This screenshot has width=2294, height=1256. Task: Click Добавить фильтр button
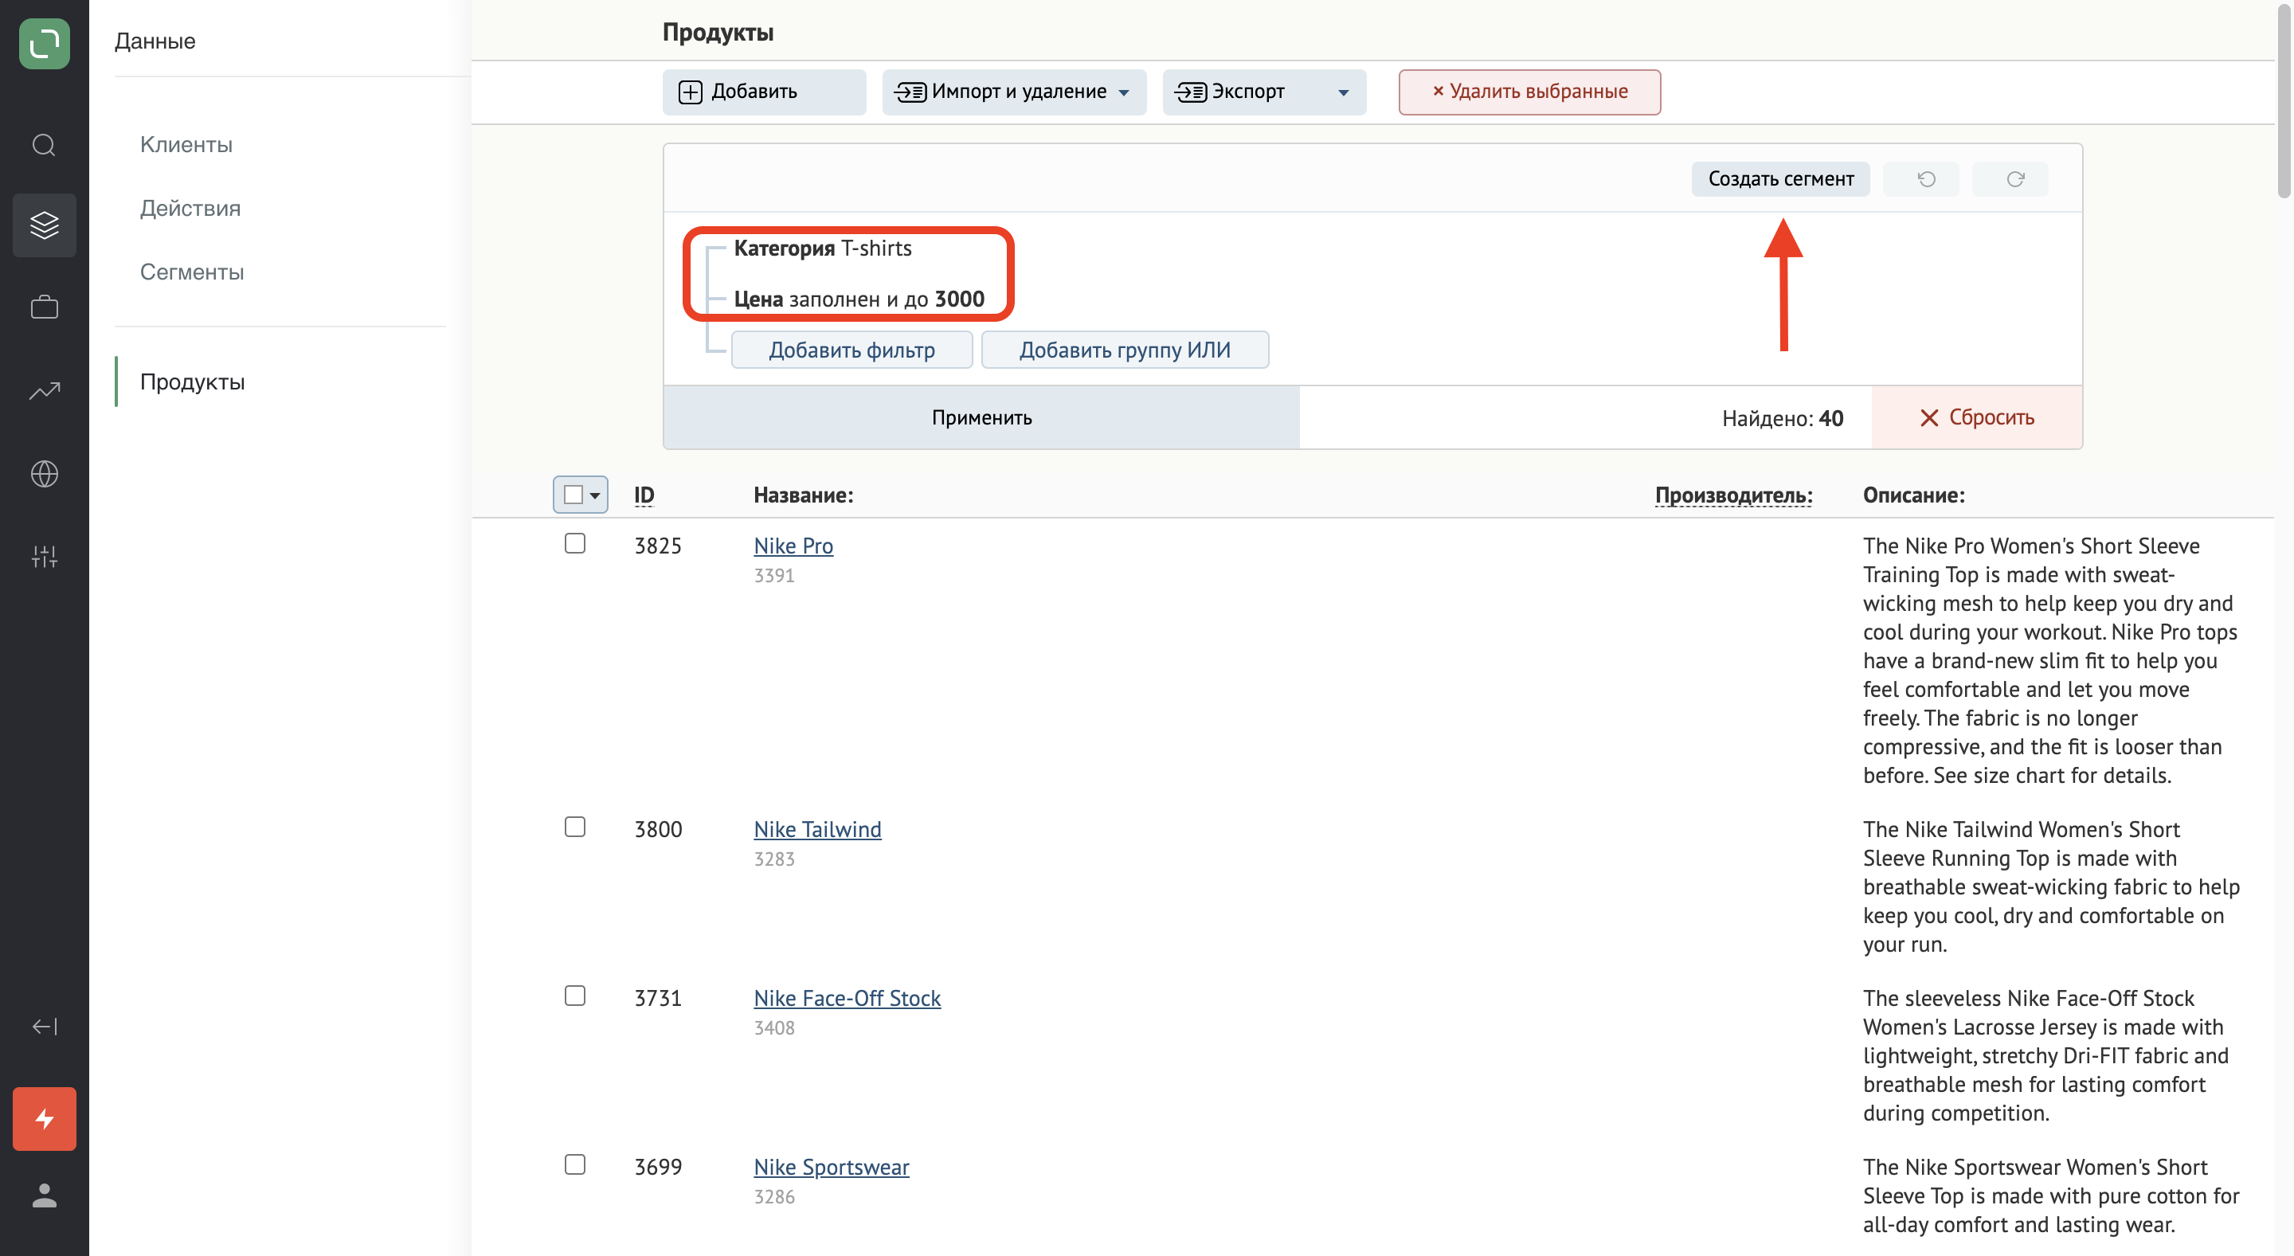click(x=851, y=350)
